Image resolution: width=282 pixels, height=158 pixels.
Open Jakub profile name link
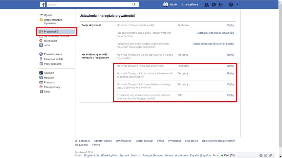[x=173, y=5]
